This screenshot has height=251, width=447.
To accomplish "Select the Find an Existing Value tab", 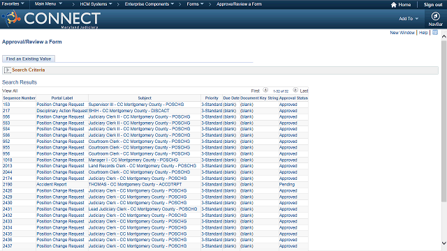I will 29,59.
